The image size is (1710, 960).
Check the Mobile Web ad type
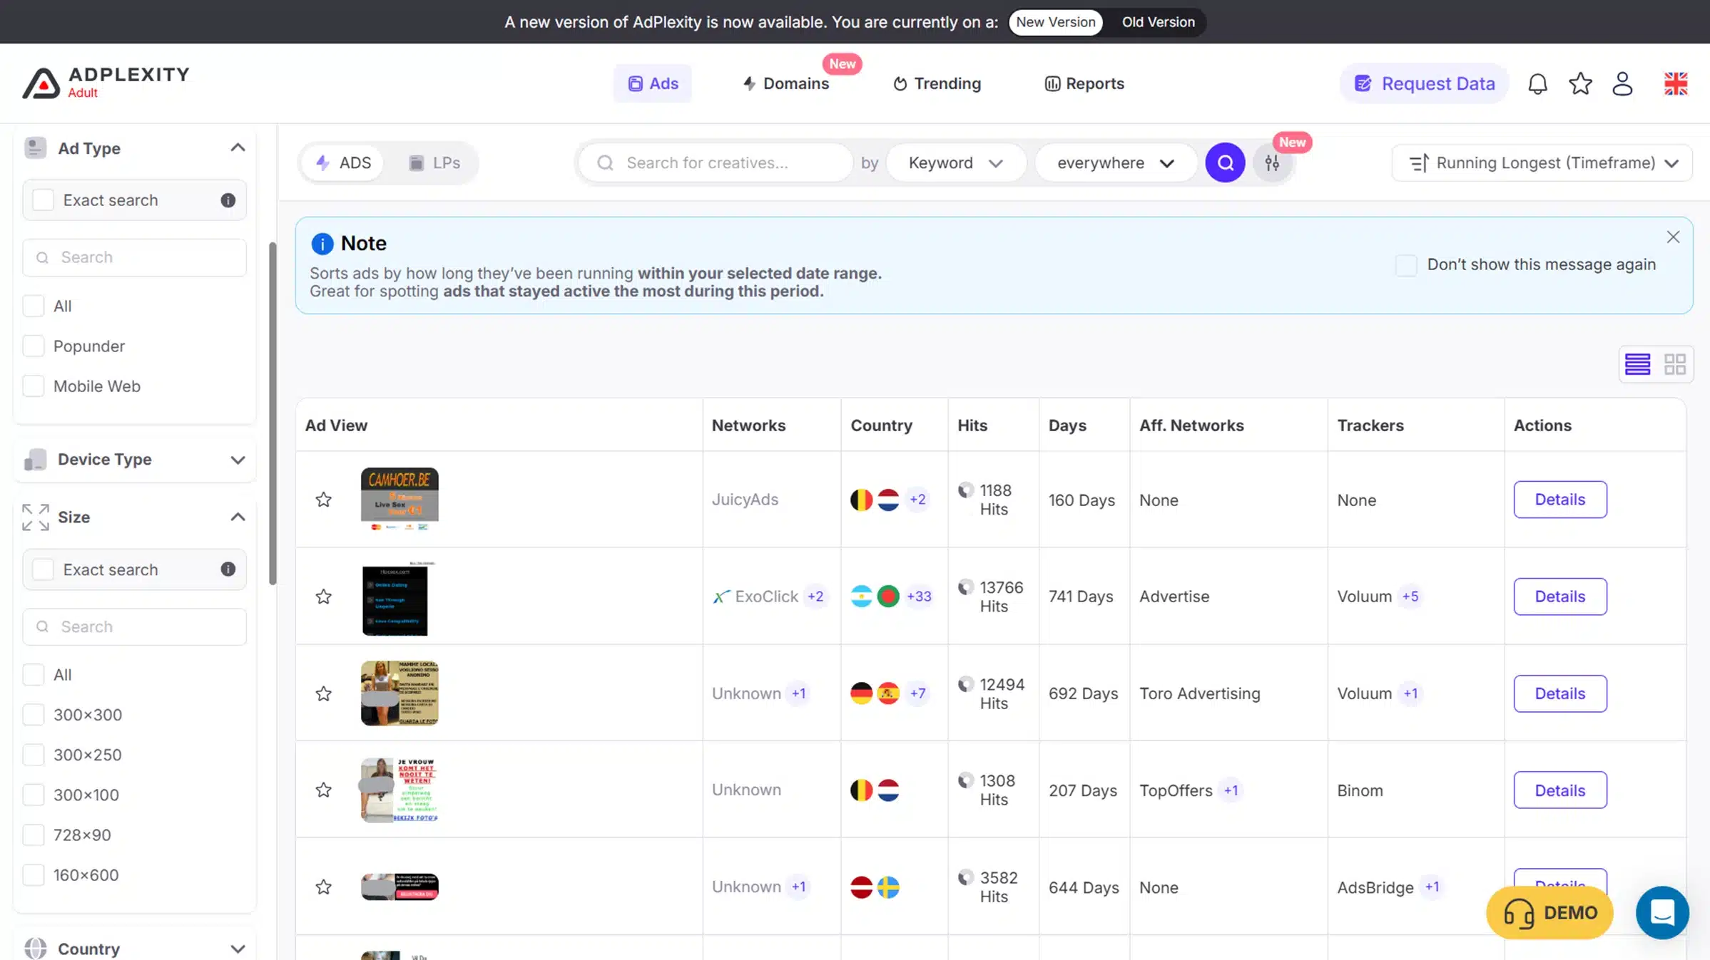(34, 386)
